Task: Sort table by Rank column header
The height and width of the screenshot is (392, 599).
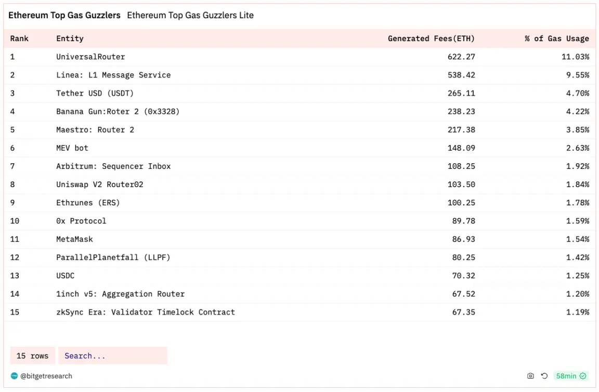Action: [x=19, y=38]
